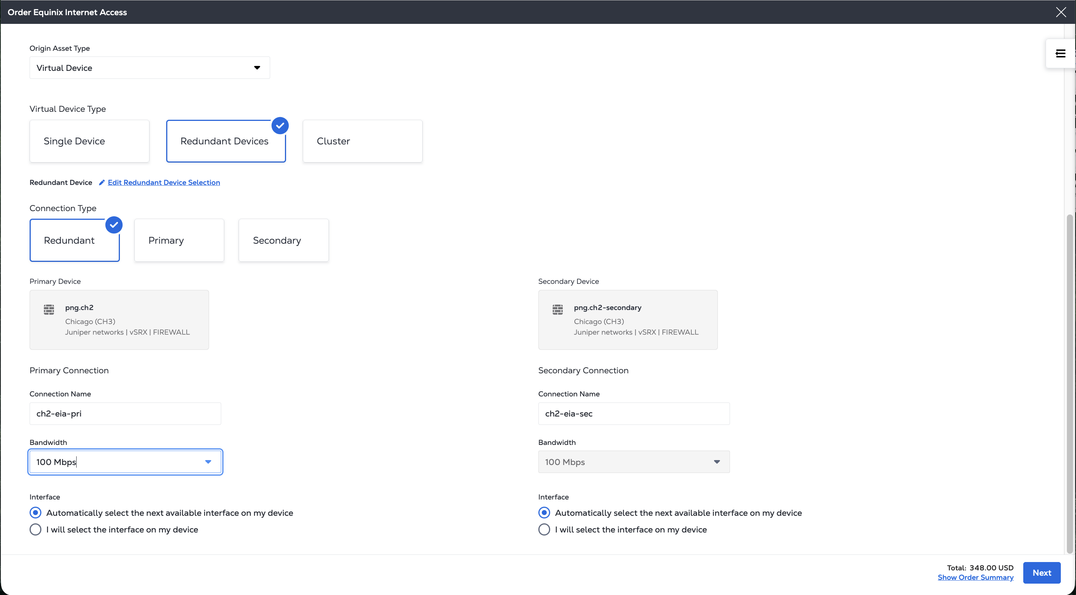Click the primary device firewall icon

coord(49,309)
